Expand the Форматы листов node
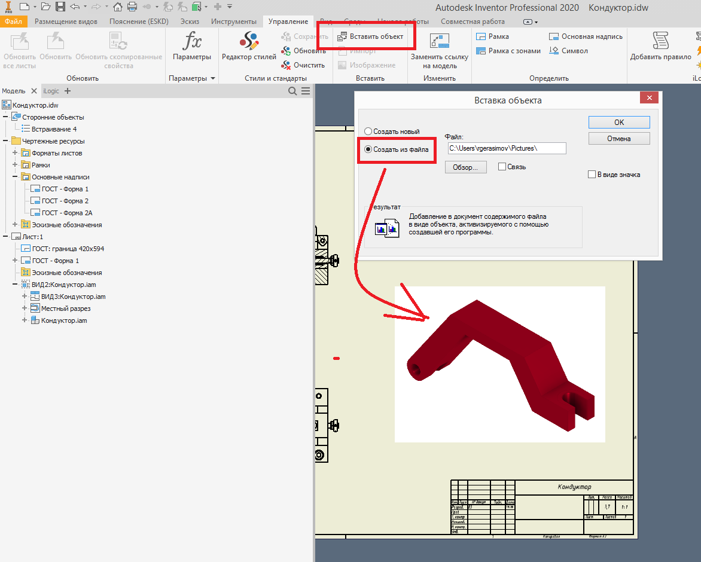This screenshot has height=562, width=701. (x=15, y=153)
